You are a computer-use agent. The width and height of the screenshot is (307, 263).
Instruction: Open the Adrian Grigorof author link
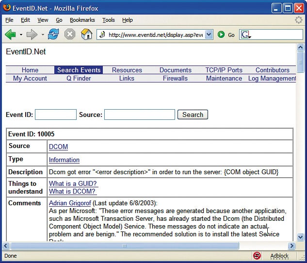(70, 203)
